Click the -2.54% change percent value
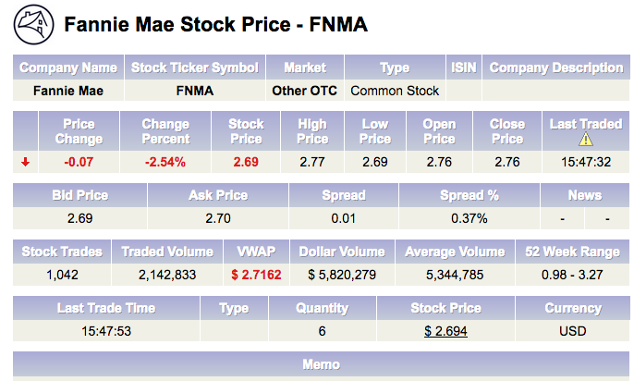634x381 pixels. 165,162
